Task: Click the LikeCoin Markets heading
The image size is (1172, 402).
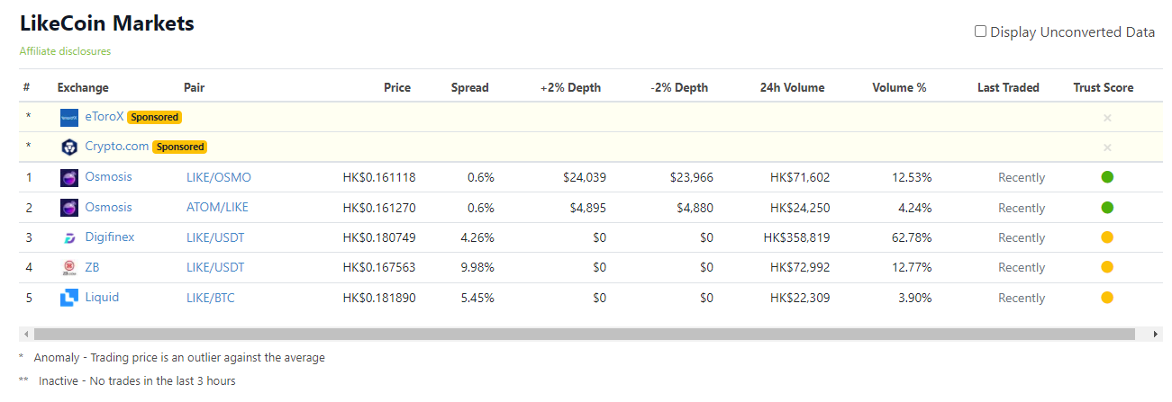Action: point(107,23)
